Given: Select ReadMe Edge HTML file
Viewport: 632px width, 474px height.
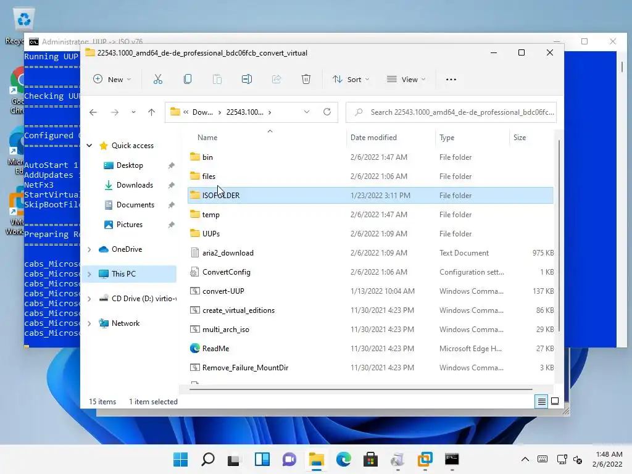Looking at the screenshot, I should [370, 349].
